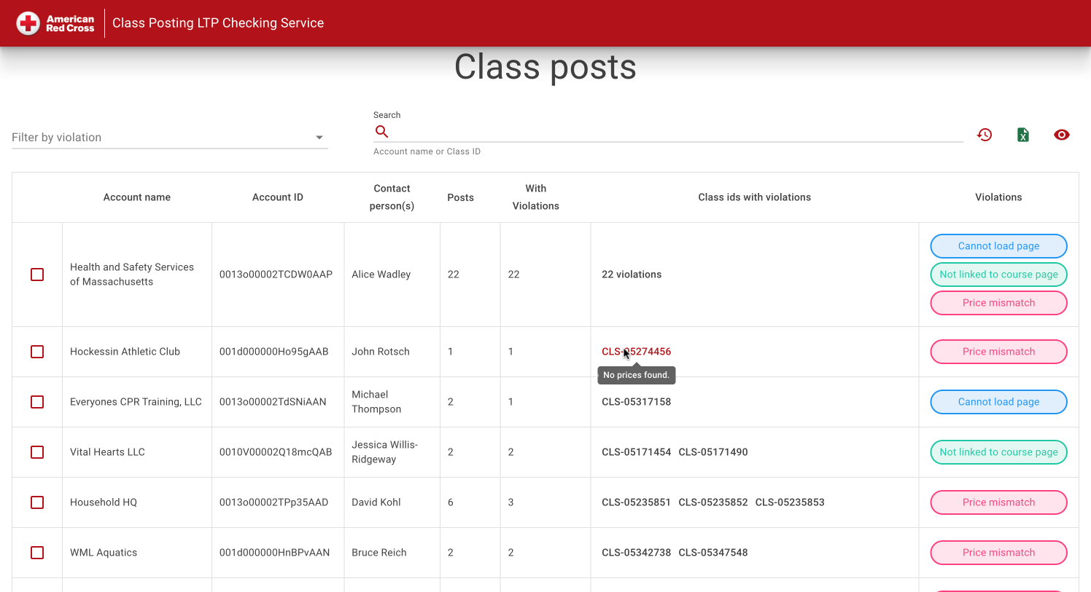Viewport: 1091px width, 592px height.
Task: Open class link CLS-05235853
Action: coord(790,502)
